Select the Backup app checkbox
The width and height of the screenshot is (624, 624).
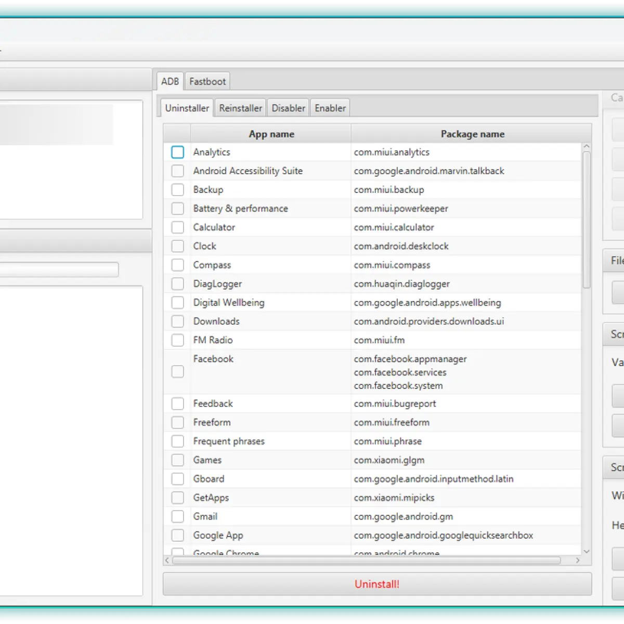[177, 190]
